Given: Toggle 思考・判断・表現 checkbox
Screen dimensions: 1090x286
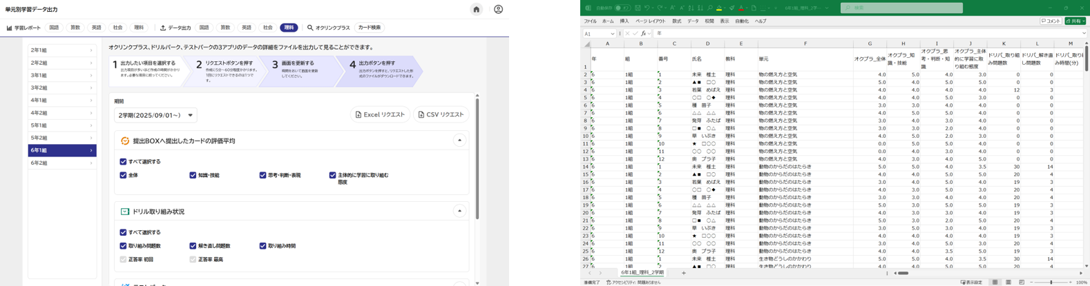Looking at the screenshot, I should click(262, 175).
